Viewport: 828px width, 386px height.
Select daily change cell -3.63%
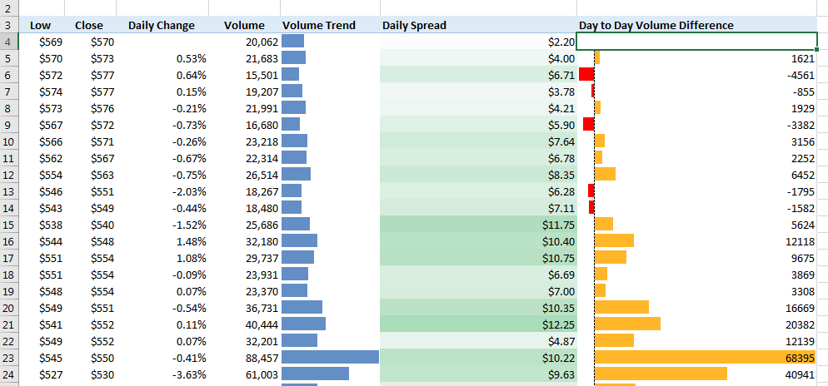[x=162, y=375]
